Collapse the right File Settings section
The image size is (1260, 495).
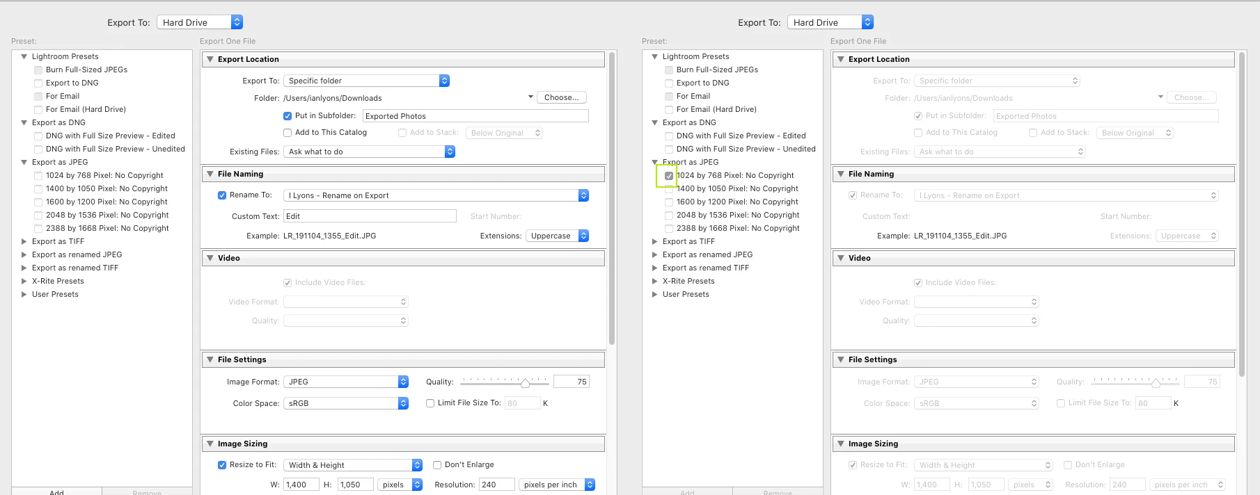pos(841,359)
